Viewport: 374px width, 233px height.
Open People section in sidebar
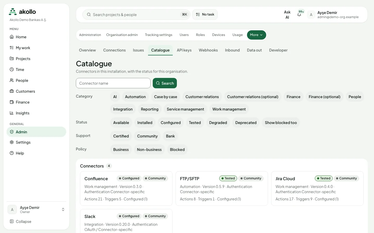click(x=36, y=81)
